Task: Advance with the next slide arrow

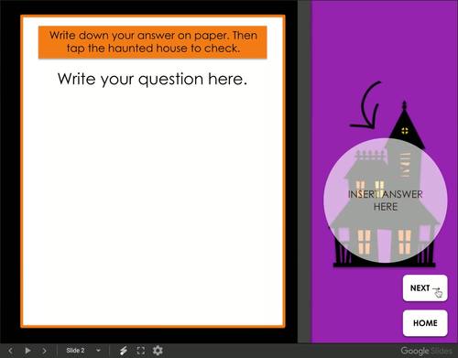Action: pyautogui.click(x=44, y=351)
